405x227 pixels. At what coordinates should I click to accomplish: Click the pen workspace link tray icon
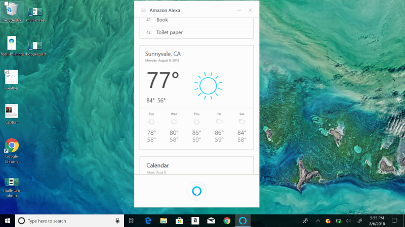(x=359, y=221)
